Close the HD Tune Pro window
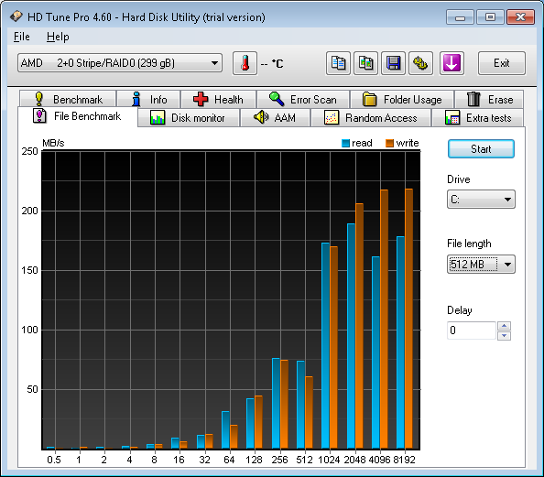 (x=520, y=16)
